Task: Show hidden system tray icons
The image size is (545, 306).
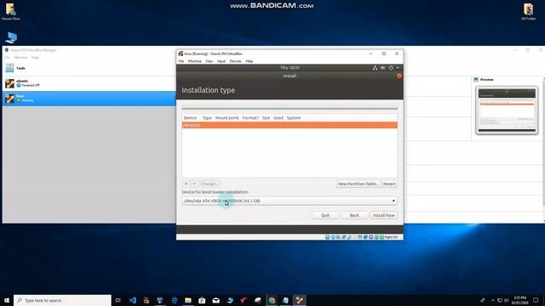Action: 493,300
